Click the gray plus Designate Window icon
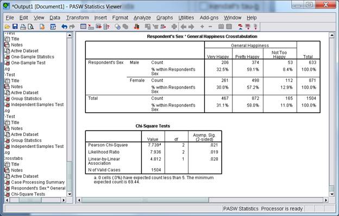The width and height of the screenshot is (339, 216). pyautogui.click(x=174, y=27)
